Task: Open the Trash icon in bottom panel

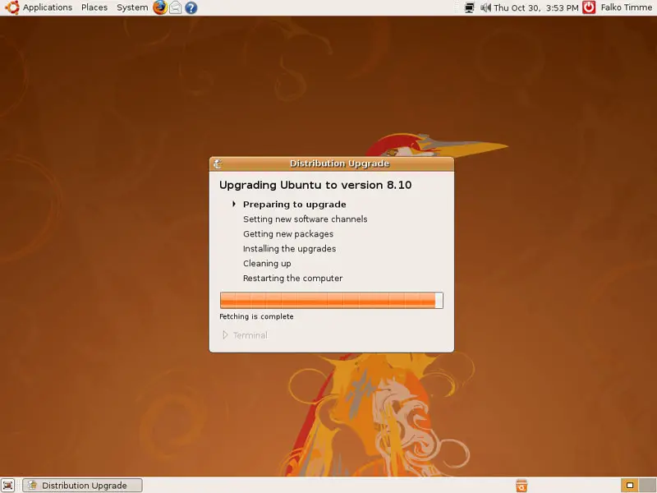Action: click(521, 485)
